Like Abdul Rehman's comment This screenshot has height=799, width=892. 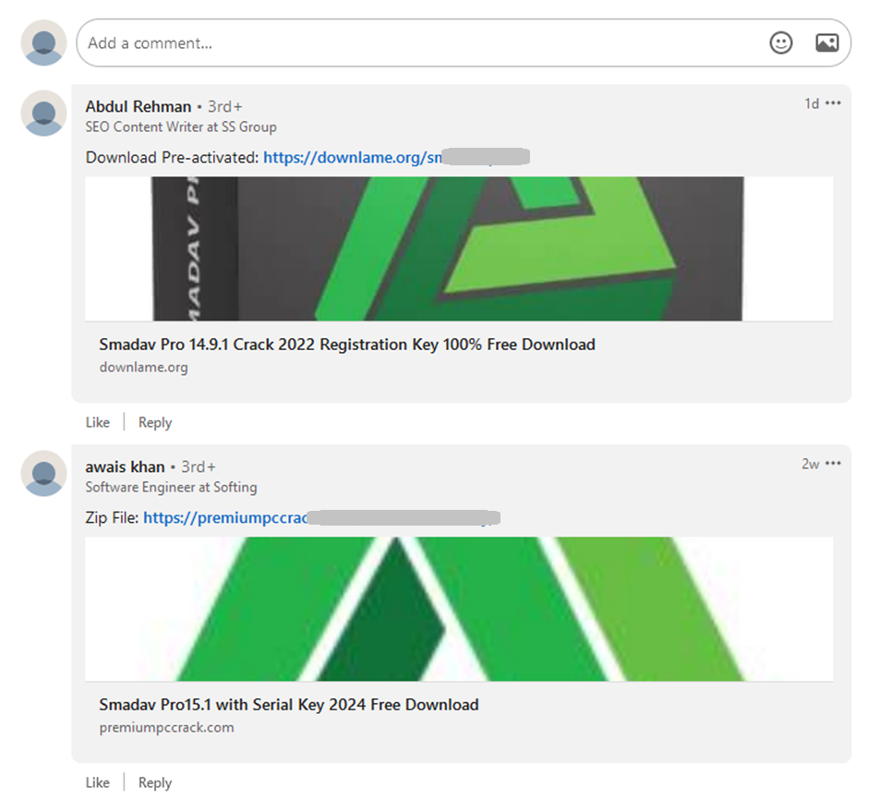98,423
